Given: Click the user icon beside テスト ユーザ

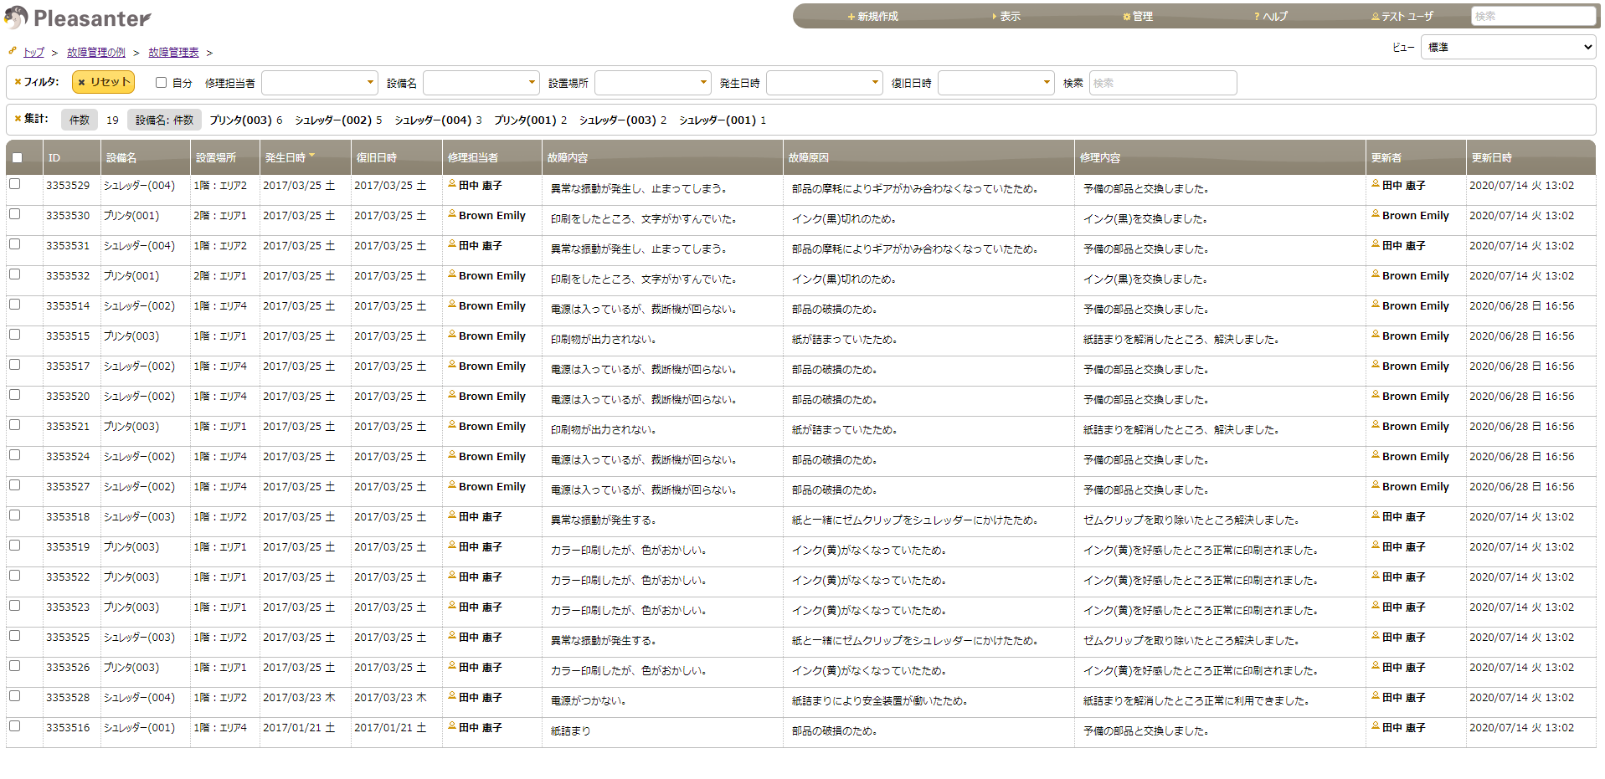Looking at the screenshot, I should [x=1375, y=17].
